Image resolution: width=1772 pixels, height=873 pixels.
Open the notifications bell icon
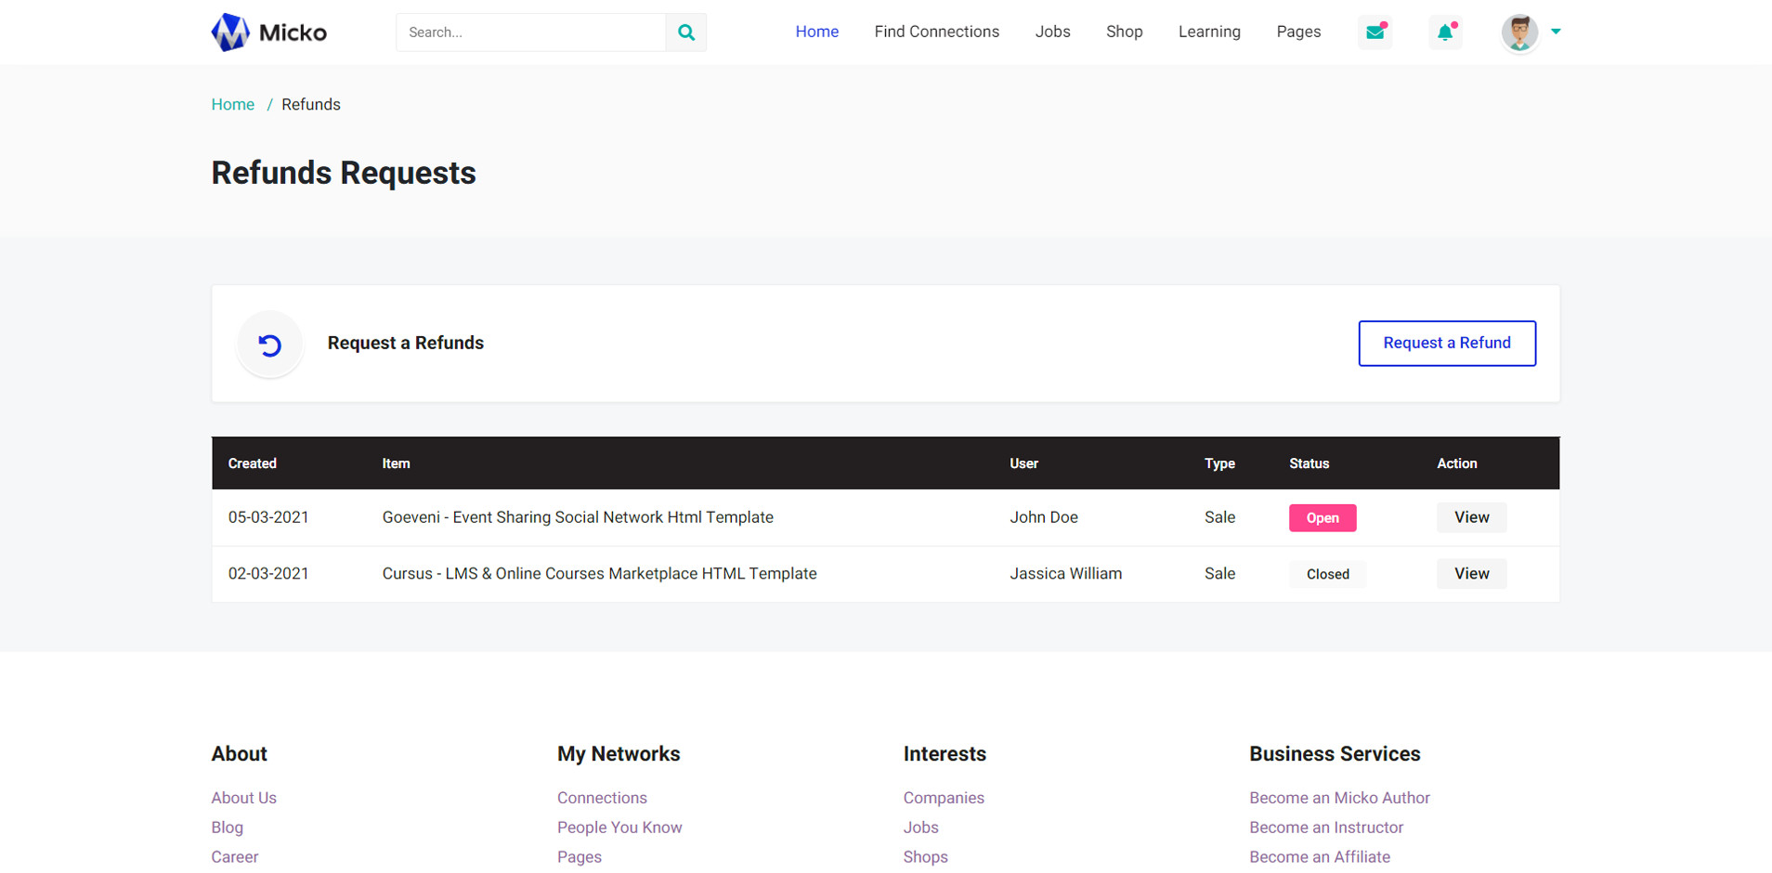[1445, 33]
